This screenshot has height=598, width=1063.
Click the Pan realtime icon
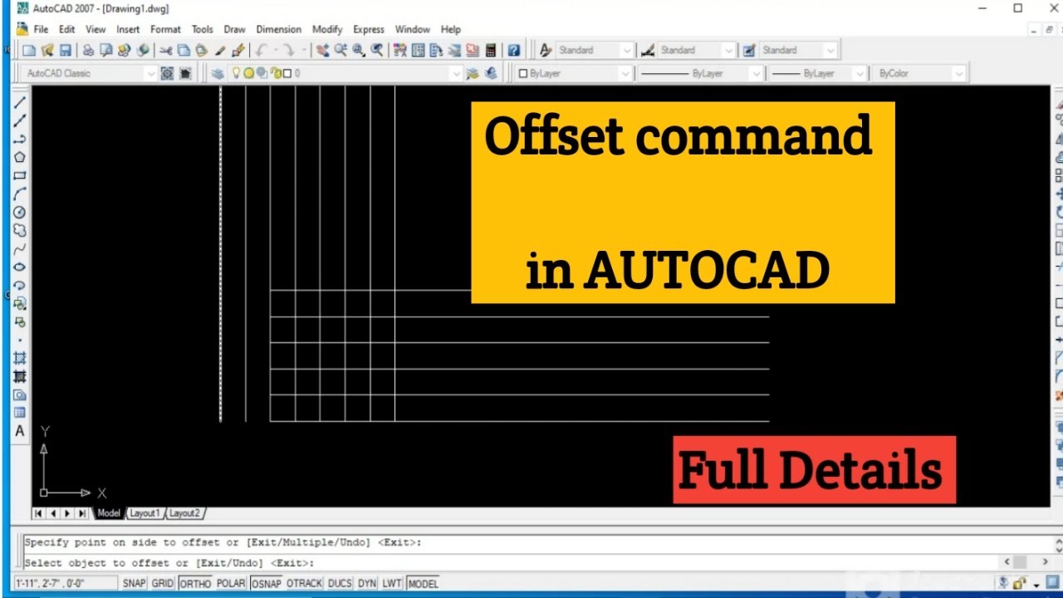click(x=322, y=50)
